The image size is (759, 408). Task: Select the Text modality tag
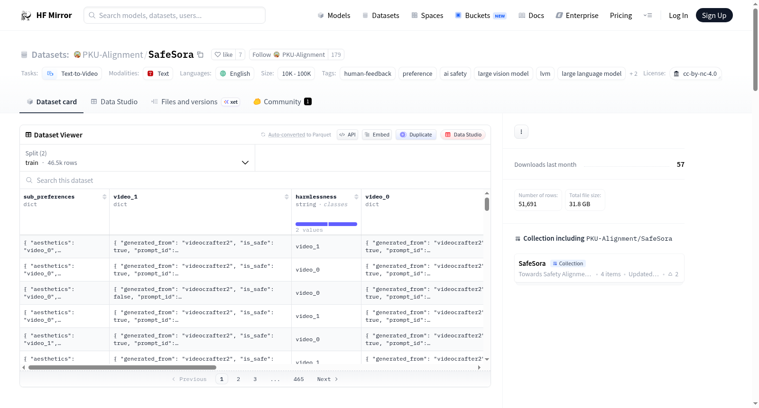click(158, 74)
